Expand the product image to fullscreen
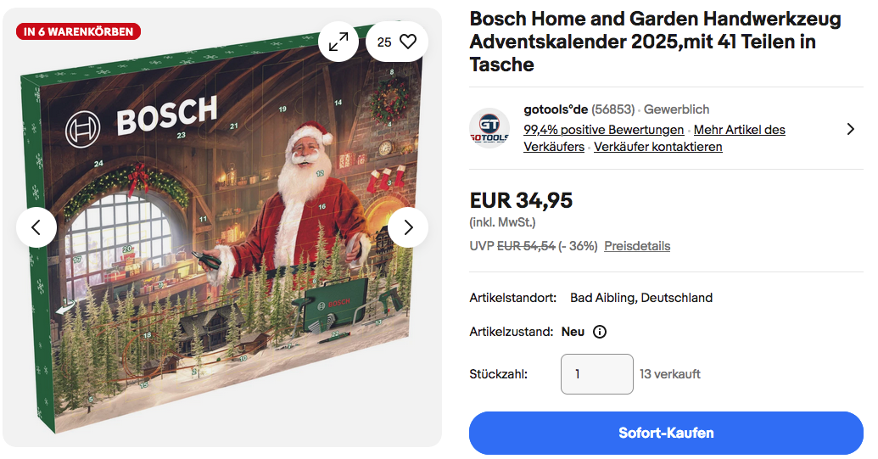The image size is (878, 459). [338, 42]
